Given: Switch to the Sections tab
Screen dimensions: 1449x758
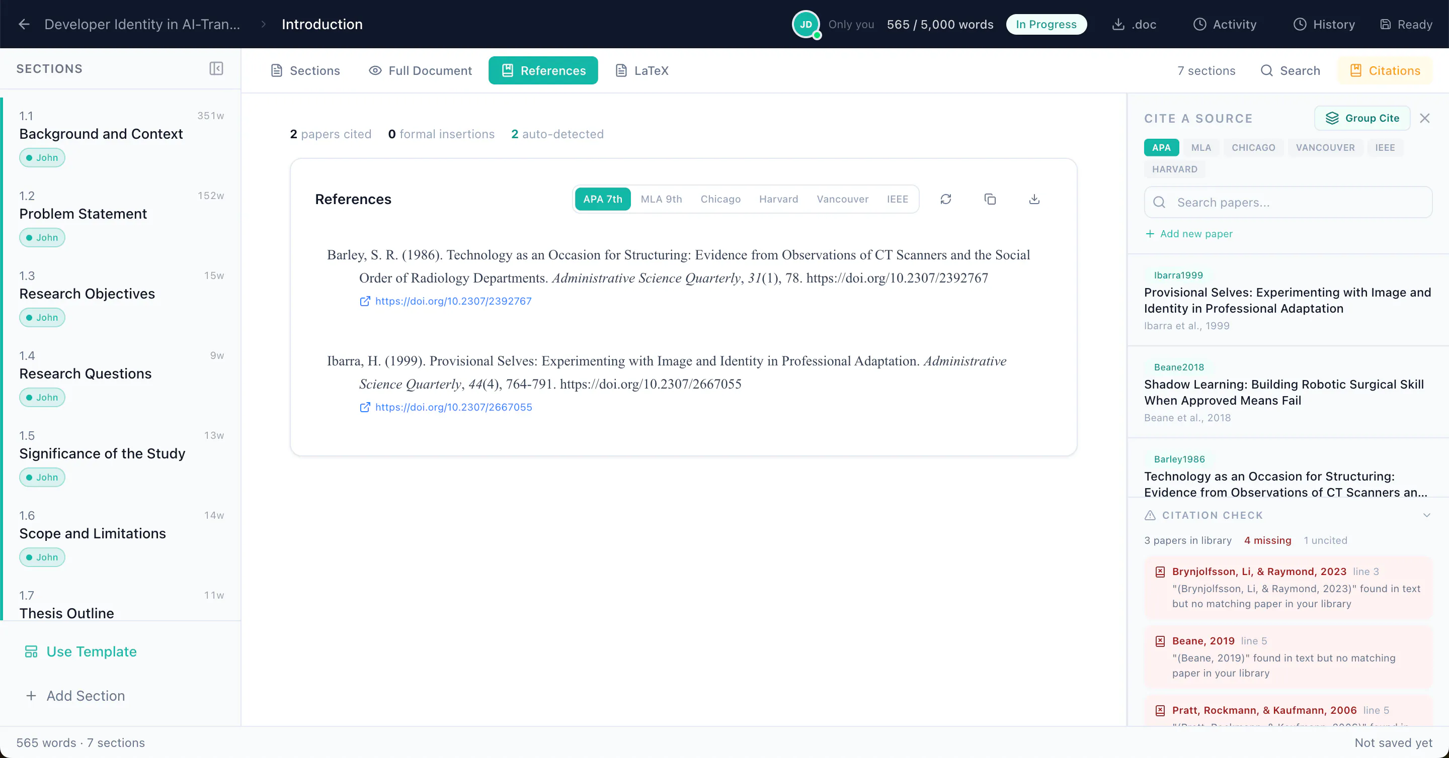Looking at the screenshot, I should [305, 71].
